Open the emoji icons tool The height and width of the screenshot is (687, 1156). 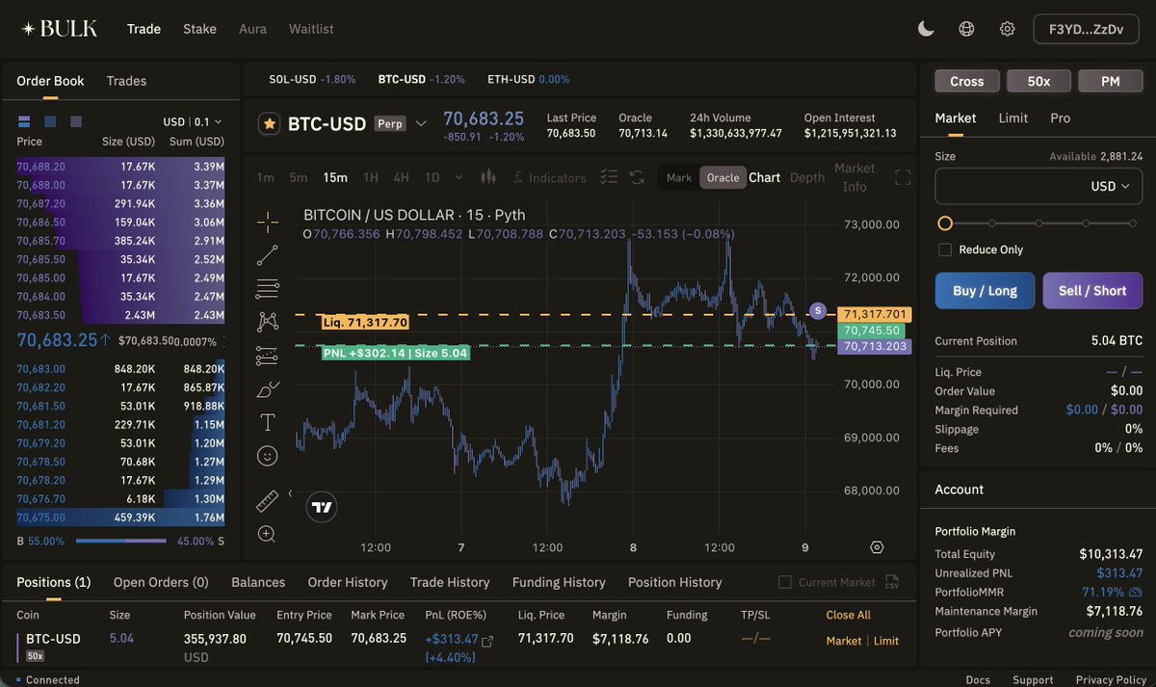coord(268,455)
